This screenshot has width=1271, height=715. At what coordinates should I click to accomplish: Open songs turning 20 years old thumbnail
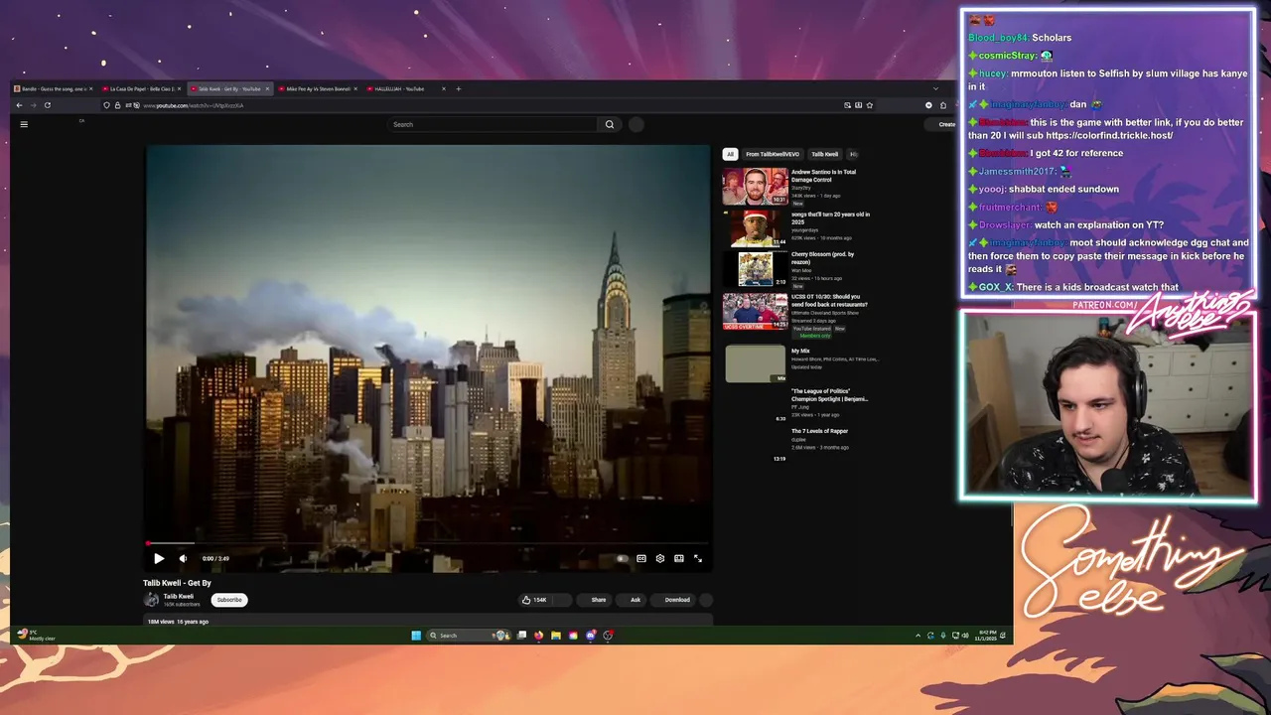coord(755,228)
